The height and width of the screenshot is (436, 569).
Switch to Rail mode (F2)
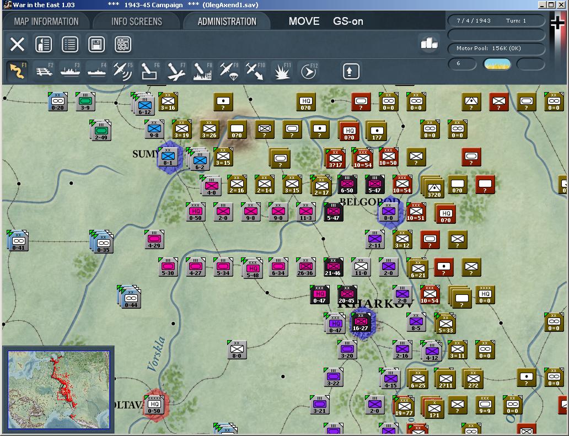coord(44,71)
